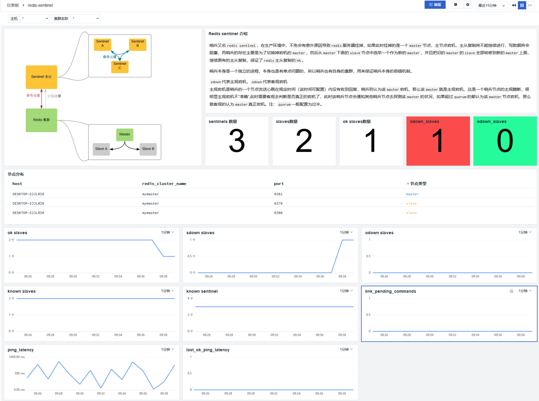Screen dimensions: 539x401
Task: Click the redis-sentinel breadcrumb title
Action: [40, 5]
